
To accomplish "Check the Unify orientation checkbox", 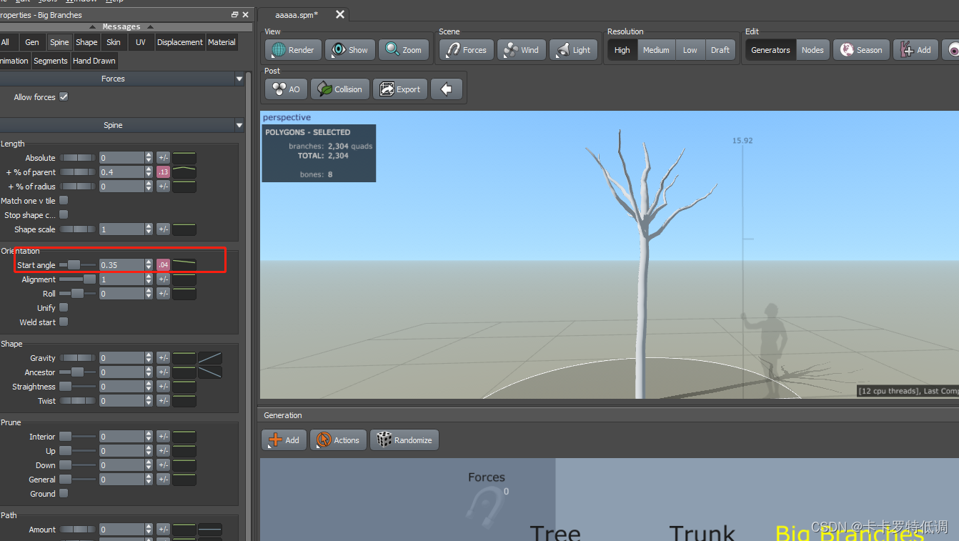I will (x=64, y=308).
